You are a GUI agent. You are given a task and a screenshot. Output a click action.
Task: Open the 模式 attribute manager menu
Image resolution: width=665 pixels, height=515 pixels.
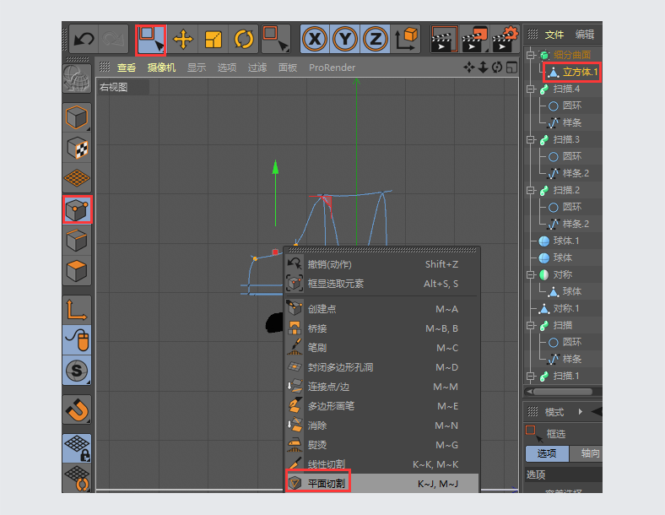pos(554,412)
